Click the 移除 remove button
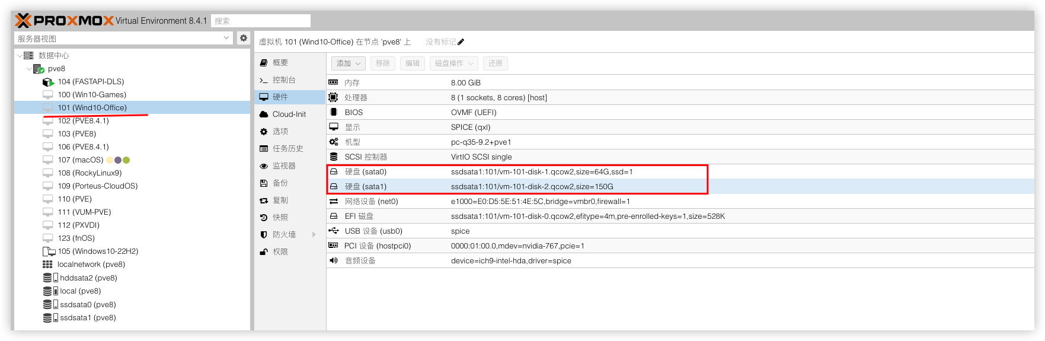Image resolution: width=1045 pixels, height=341 pixels. (383, 63)
